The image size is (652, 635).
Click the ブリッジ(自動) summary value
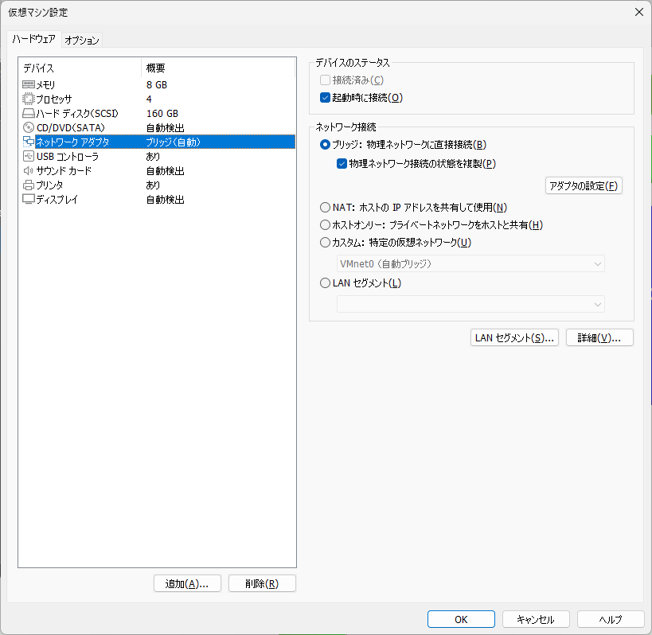coord(173,142)
